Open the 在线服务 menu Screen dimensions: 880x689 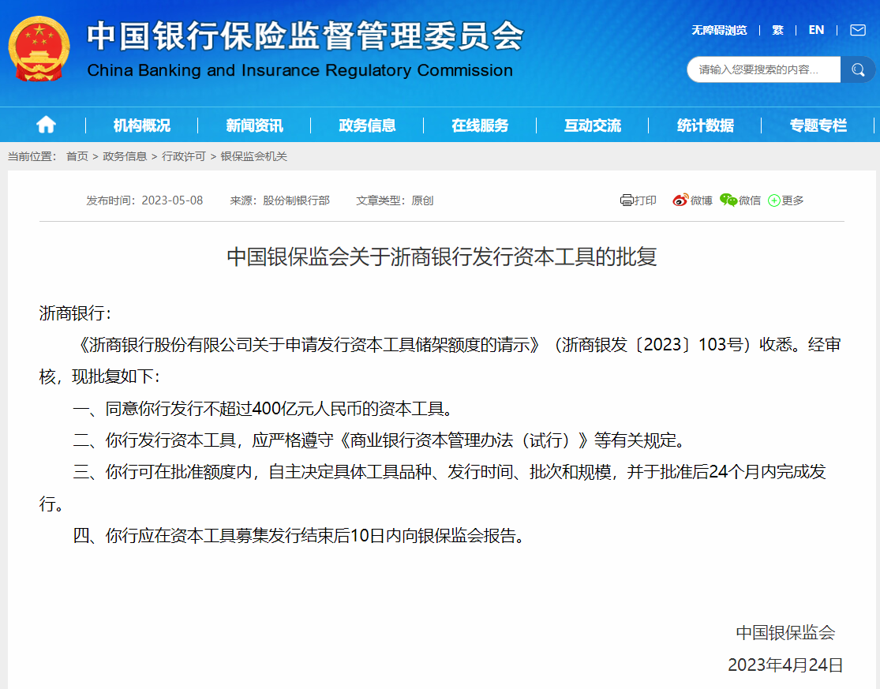pos(480,125)
